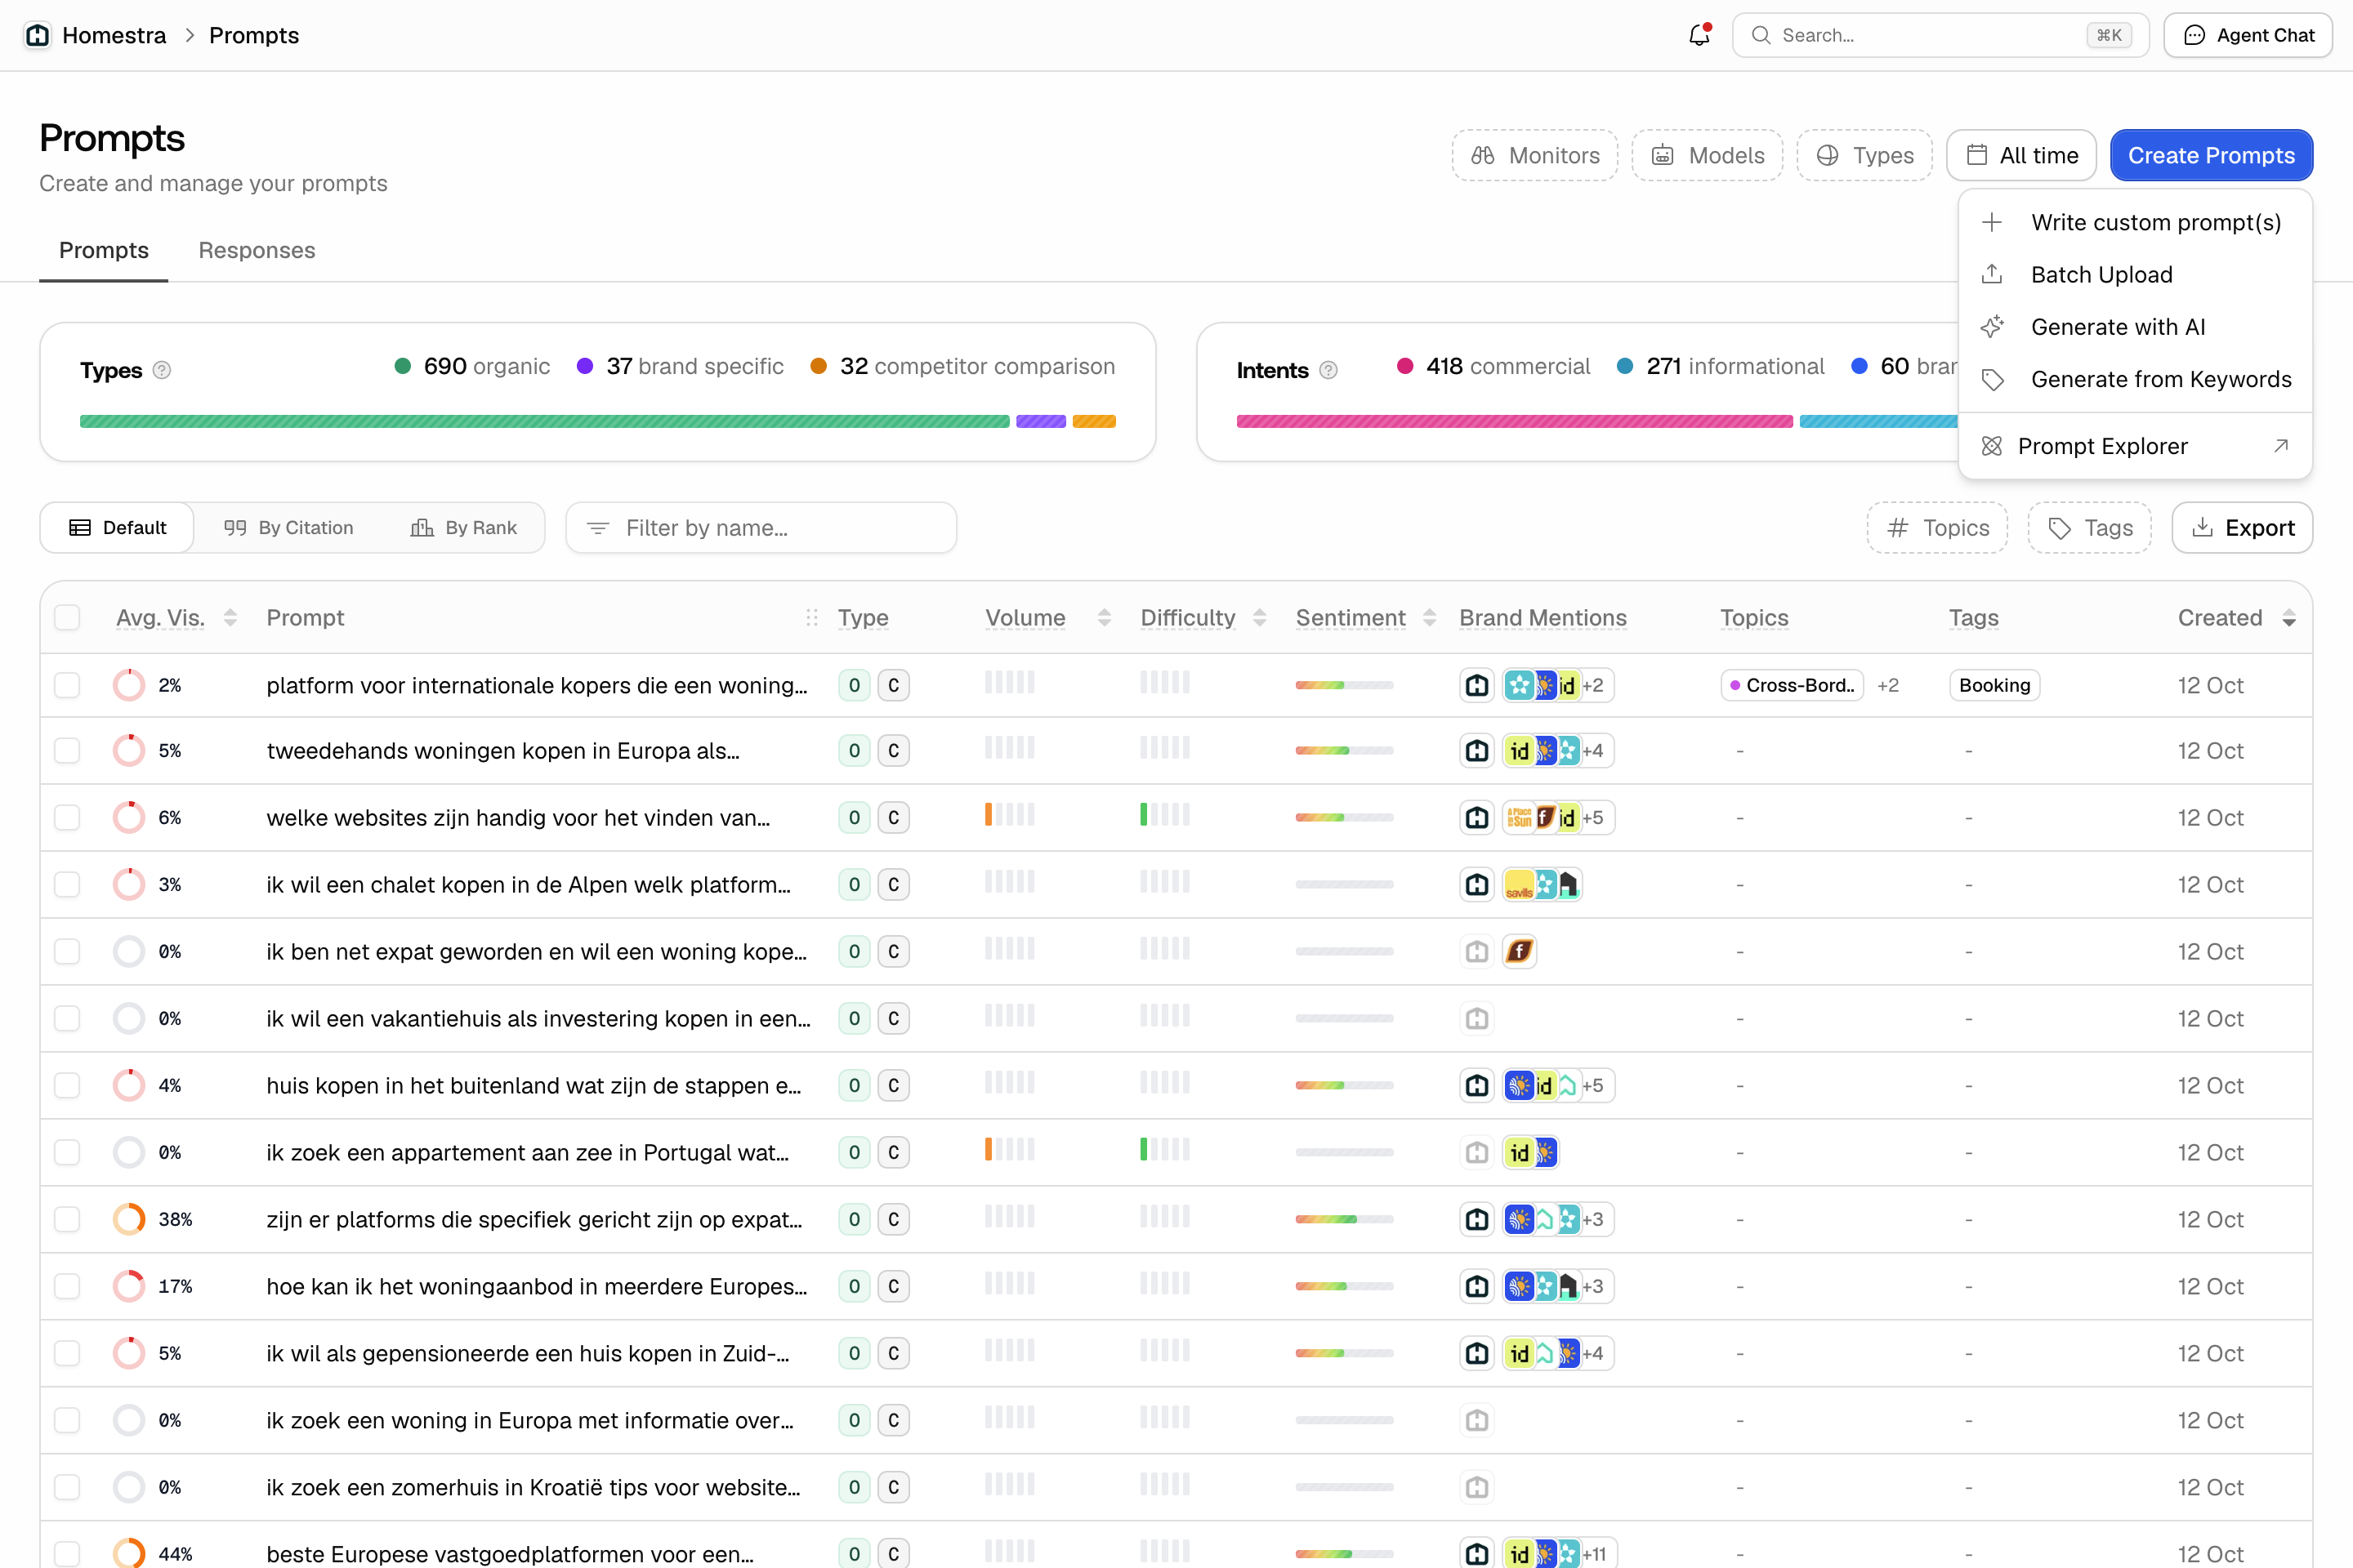The height and width of the screenshot is (1568, 2353).
Task: Click the C intent badge in the 17% row
Action: 893,1286
